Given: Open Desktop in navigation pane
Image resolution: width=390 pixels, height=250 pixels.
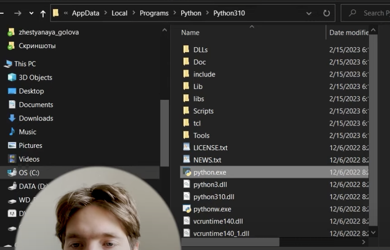Looking at the screenshot, I should pyautogui.click(x=31, y=91).
